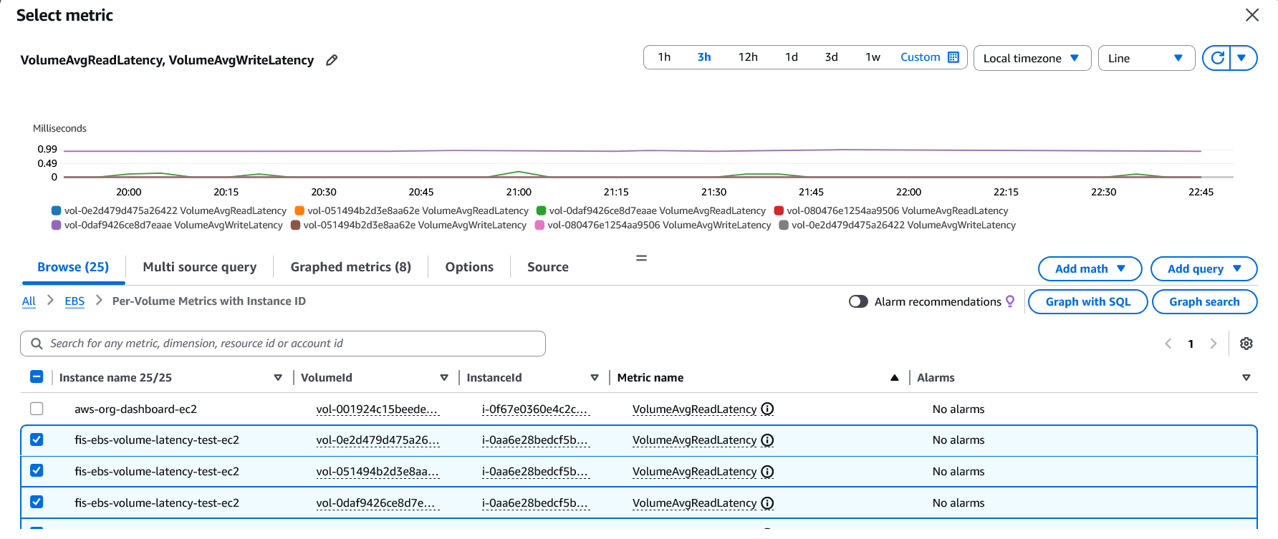
Task: Click pink vol-080476e1254aa9506 WriteLatency legend swatch
Action: click(539, 225)
